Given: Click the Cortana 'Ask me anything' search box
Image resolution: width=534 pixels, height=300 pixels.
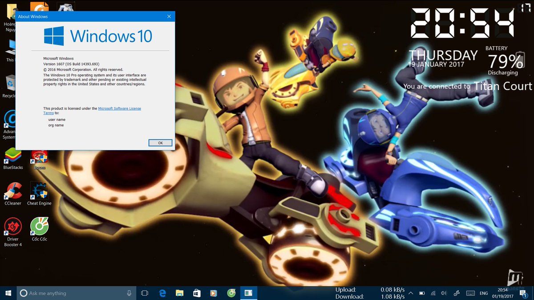Looking at the screenshot, I should 76,293.
